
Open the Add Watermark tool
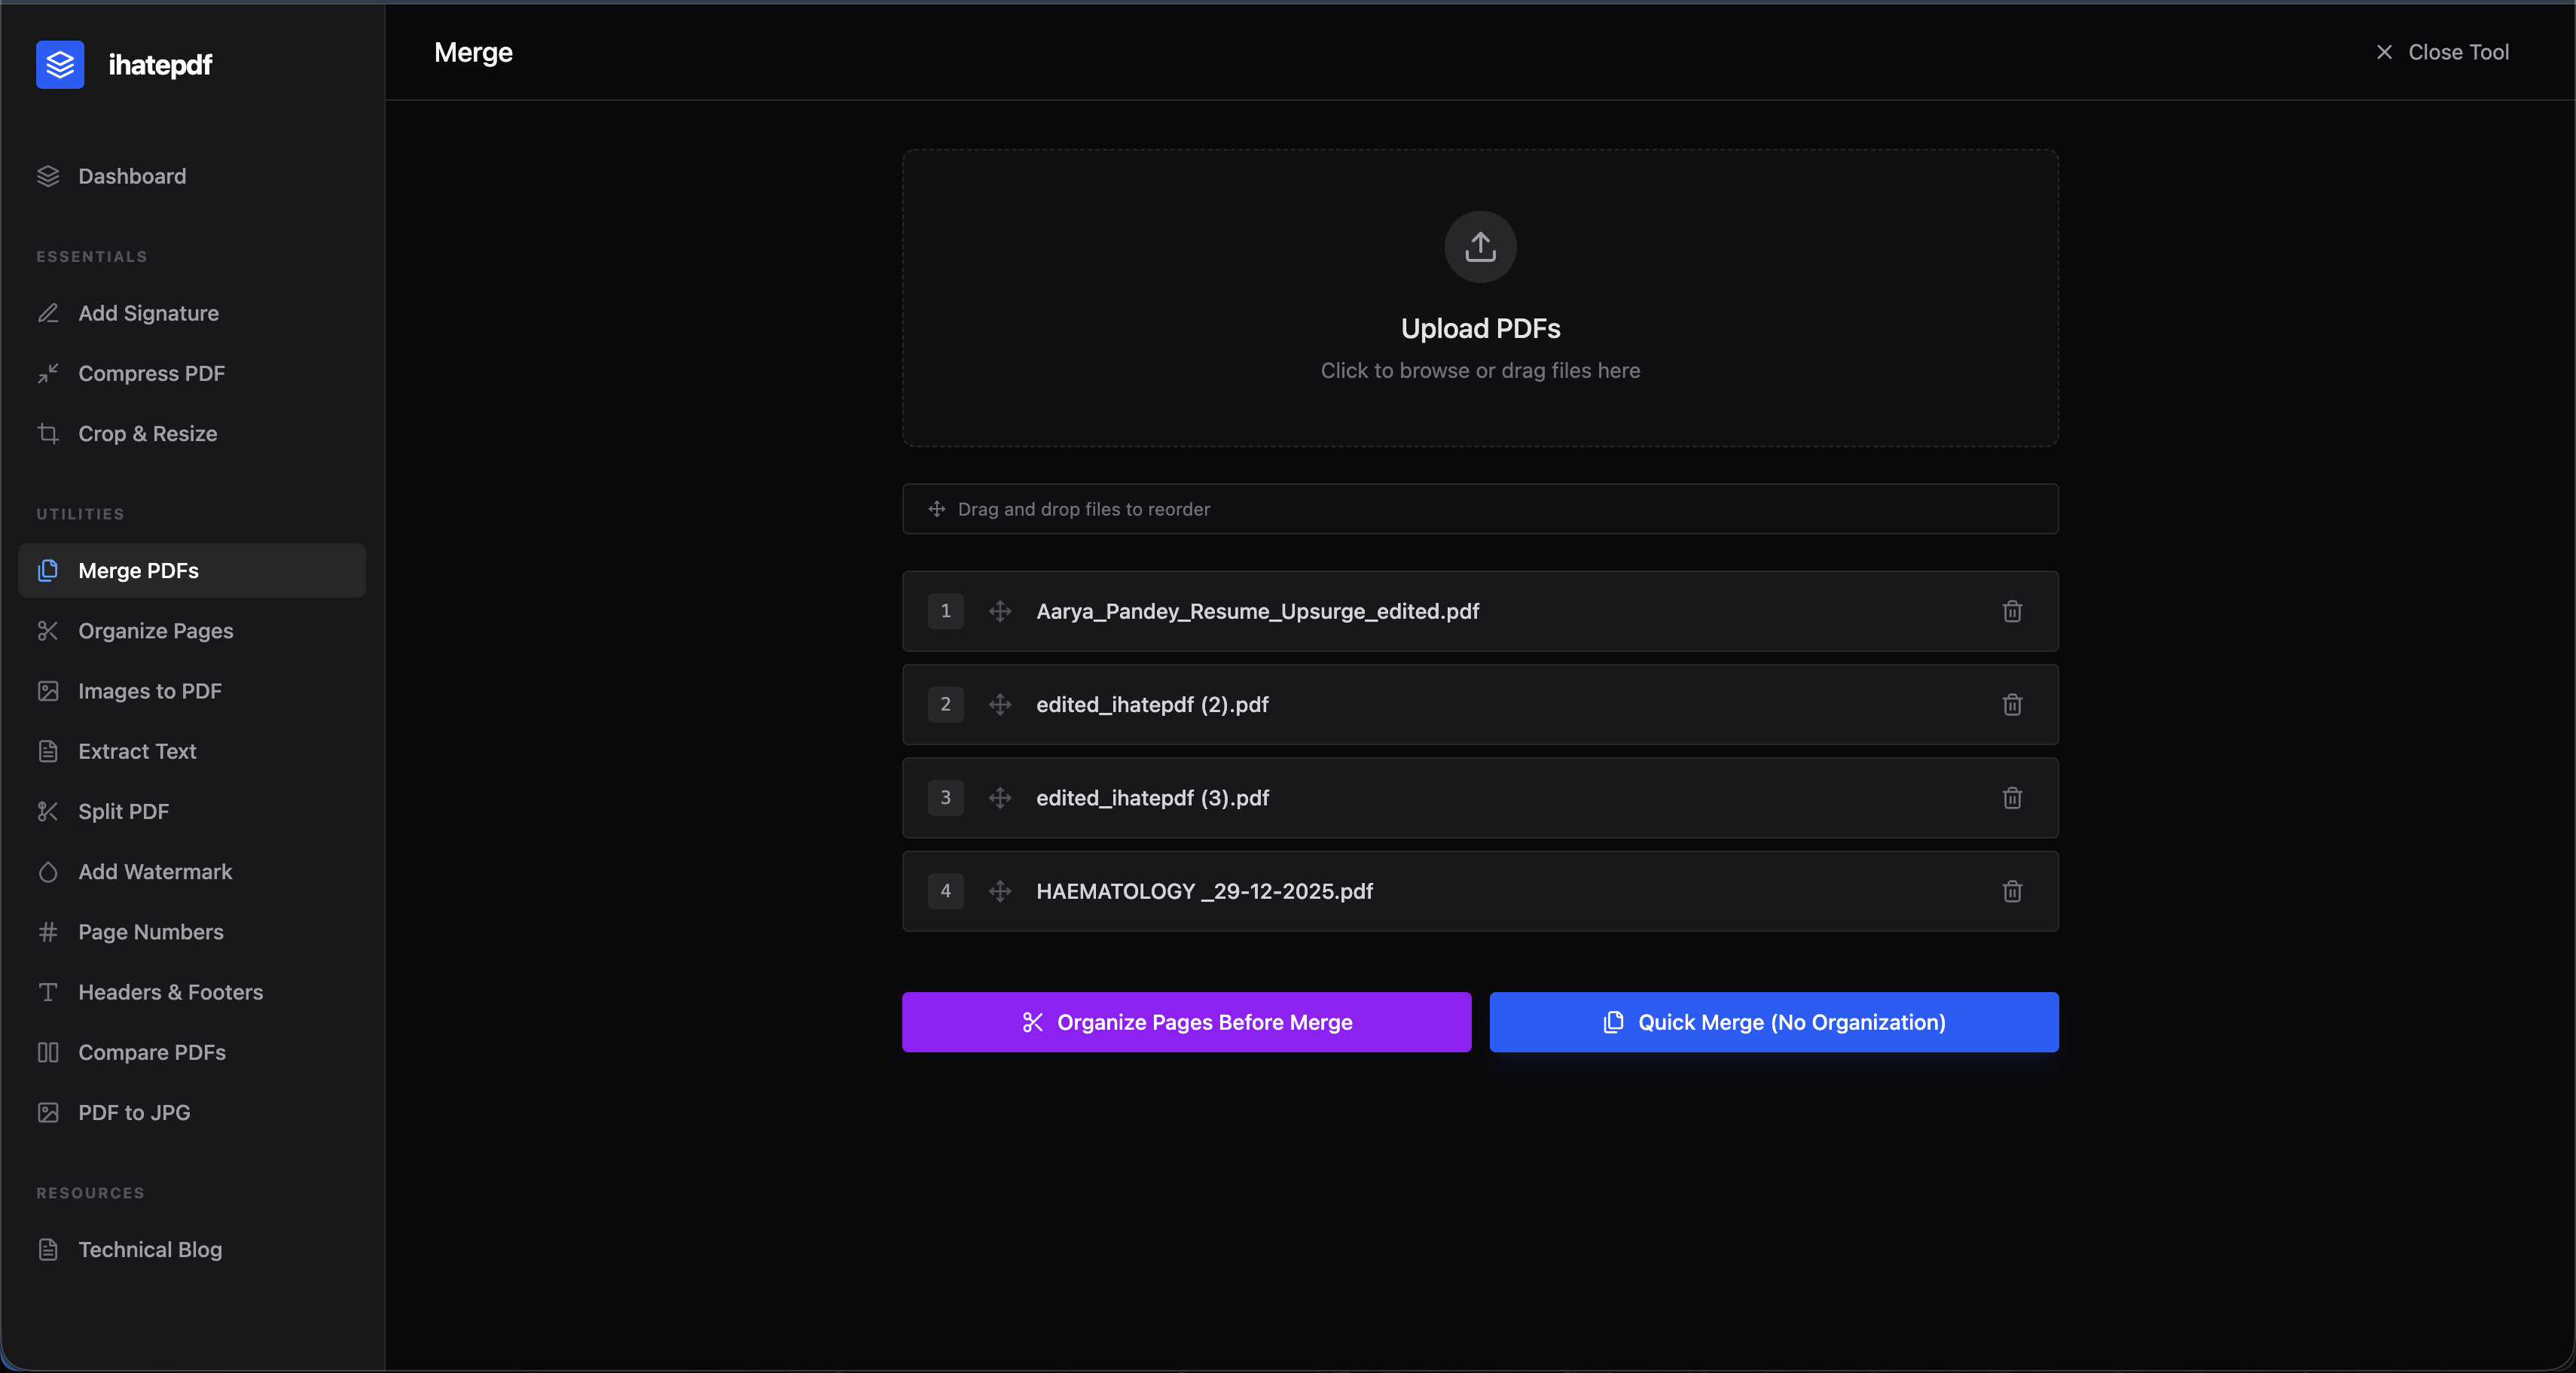[x=155, y=872]
